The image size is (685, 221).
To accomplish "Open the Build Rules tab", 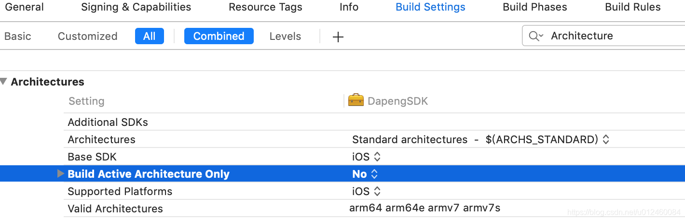I will coord(633,7).
